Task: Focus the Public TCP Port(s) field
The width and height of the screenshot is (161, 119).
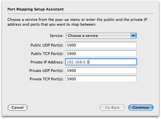Action: [101, 53]
